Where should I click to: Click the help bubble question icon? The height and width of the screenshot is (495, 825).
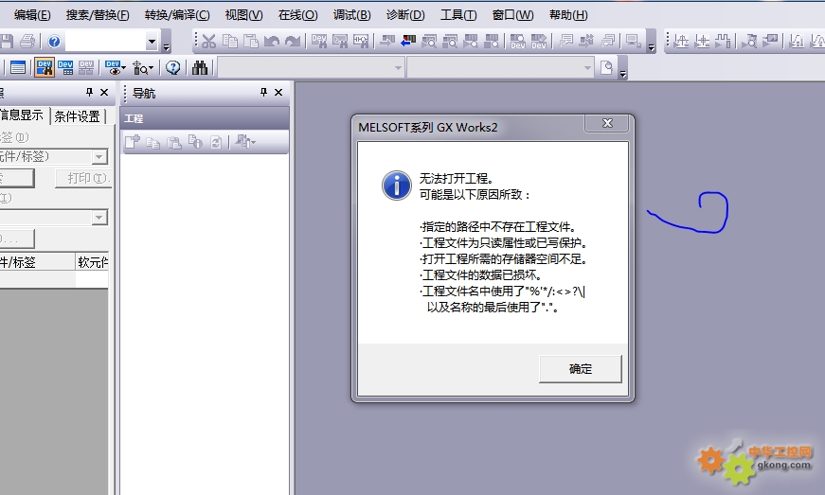pos(173,67)
